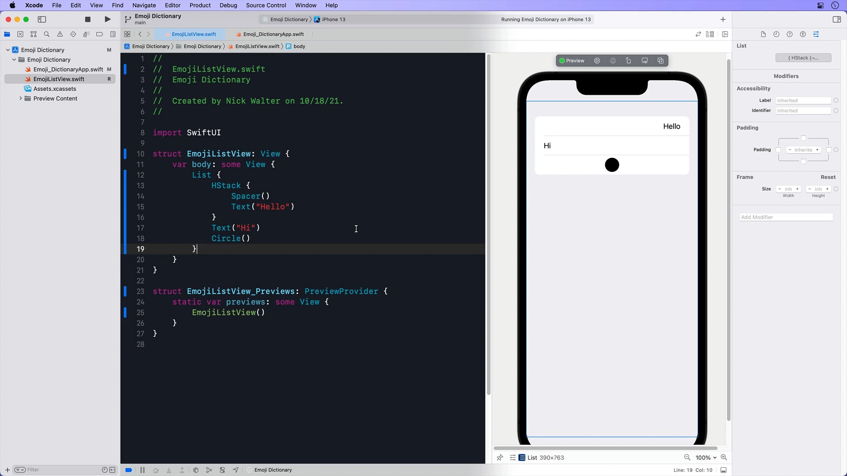Viewport: 847px width, 476px height.
Task: Open the Report navigator
Action: pyautogui.click(x=113, y=34)
